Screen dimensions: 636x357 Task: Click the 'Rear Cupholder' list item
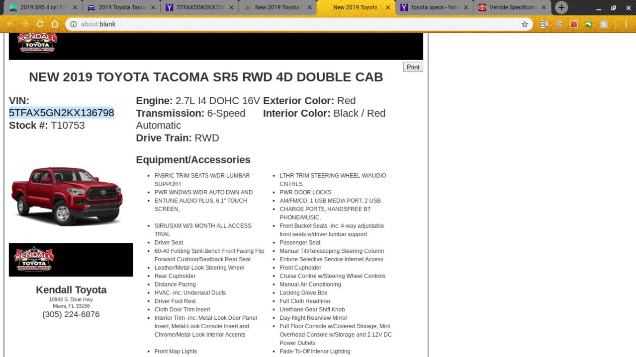(x=175, y=276)
